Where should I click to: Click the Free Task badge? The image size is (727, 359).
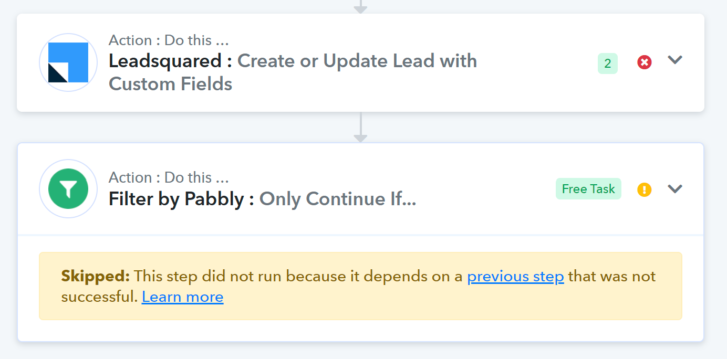(x=588, y=189)
